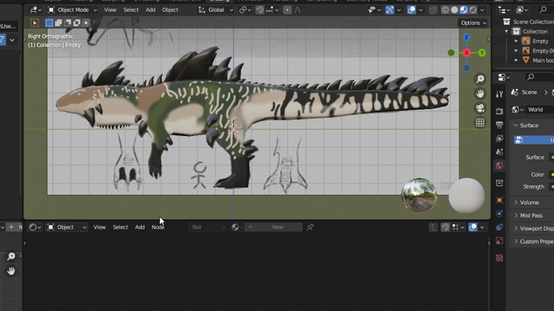Select rendered viewport shading mode
The height and width of the screenshot is (311, 554).
473,10
